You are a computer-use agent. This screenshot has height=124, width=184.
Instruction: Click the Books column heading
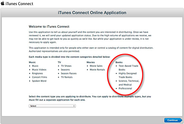tap(119, 62)
